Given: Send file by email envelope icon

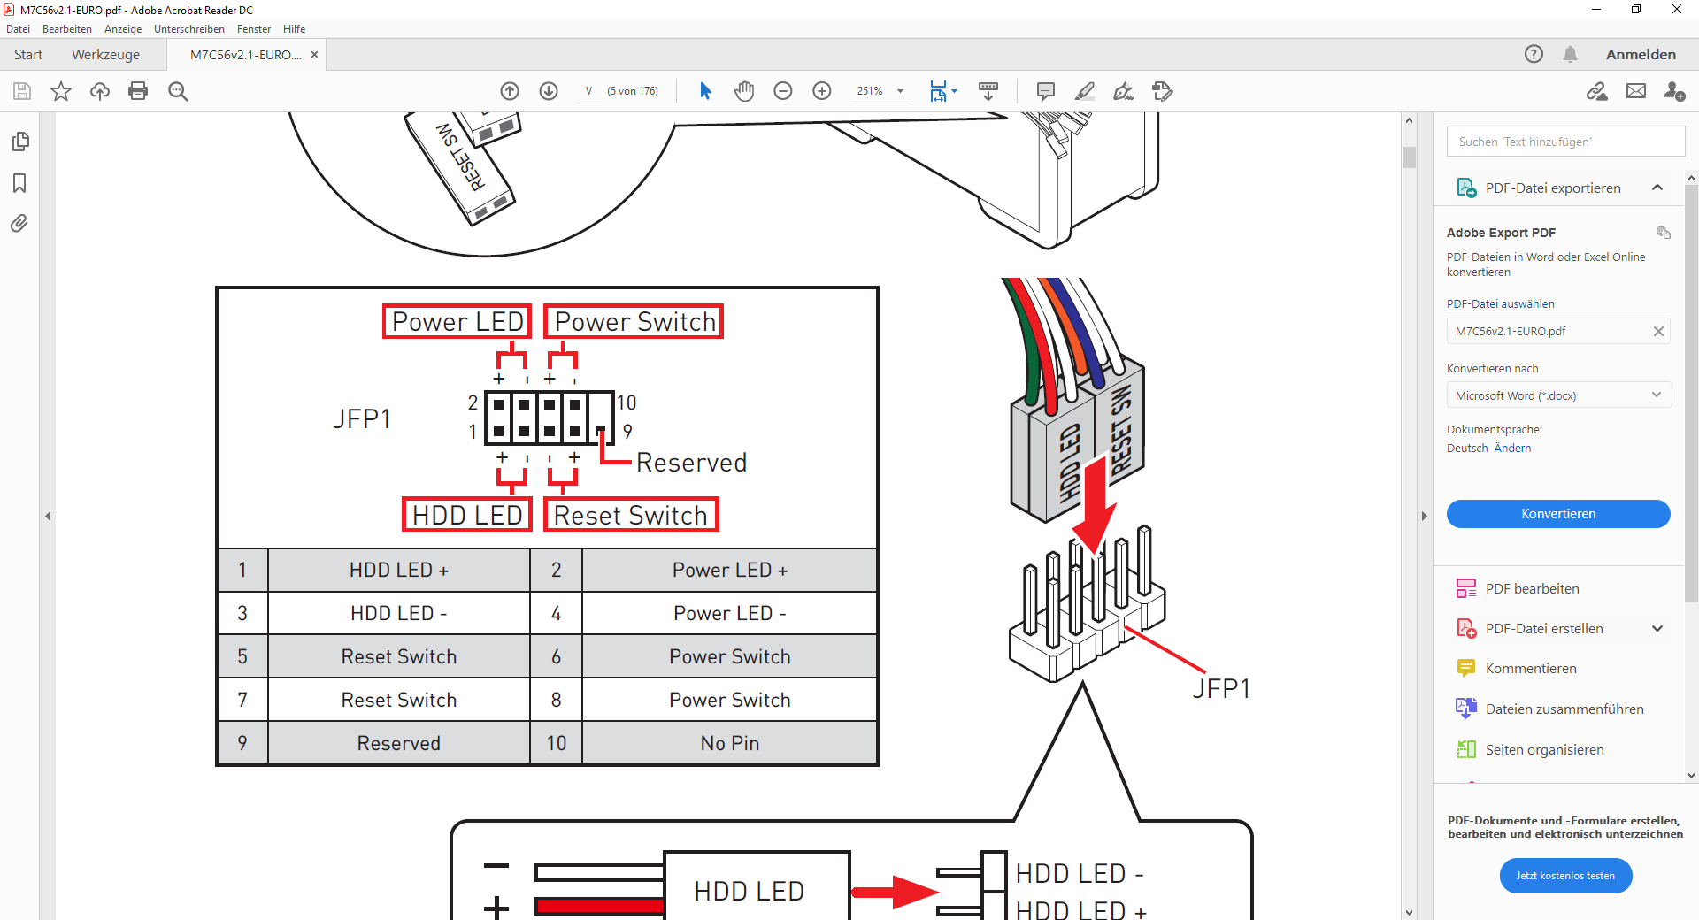Looking at the screenshot, I should [1636, 91].
